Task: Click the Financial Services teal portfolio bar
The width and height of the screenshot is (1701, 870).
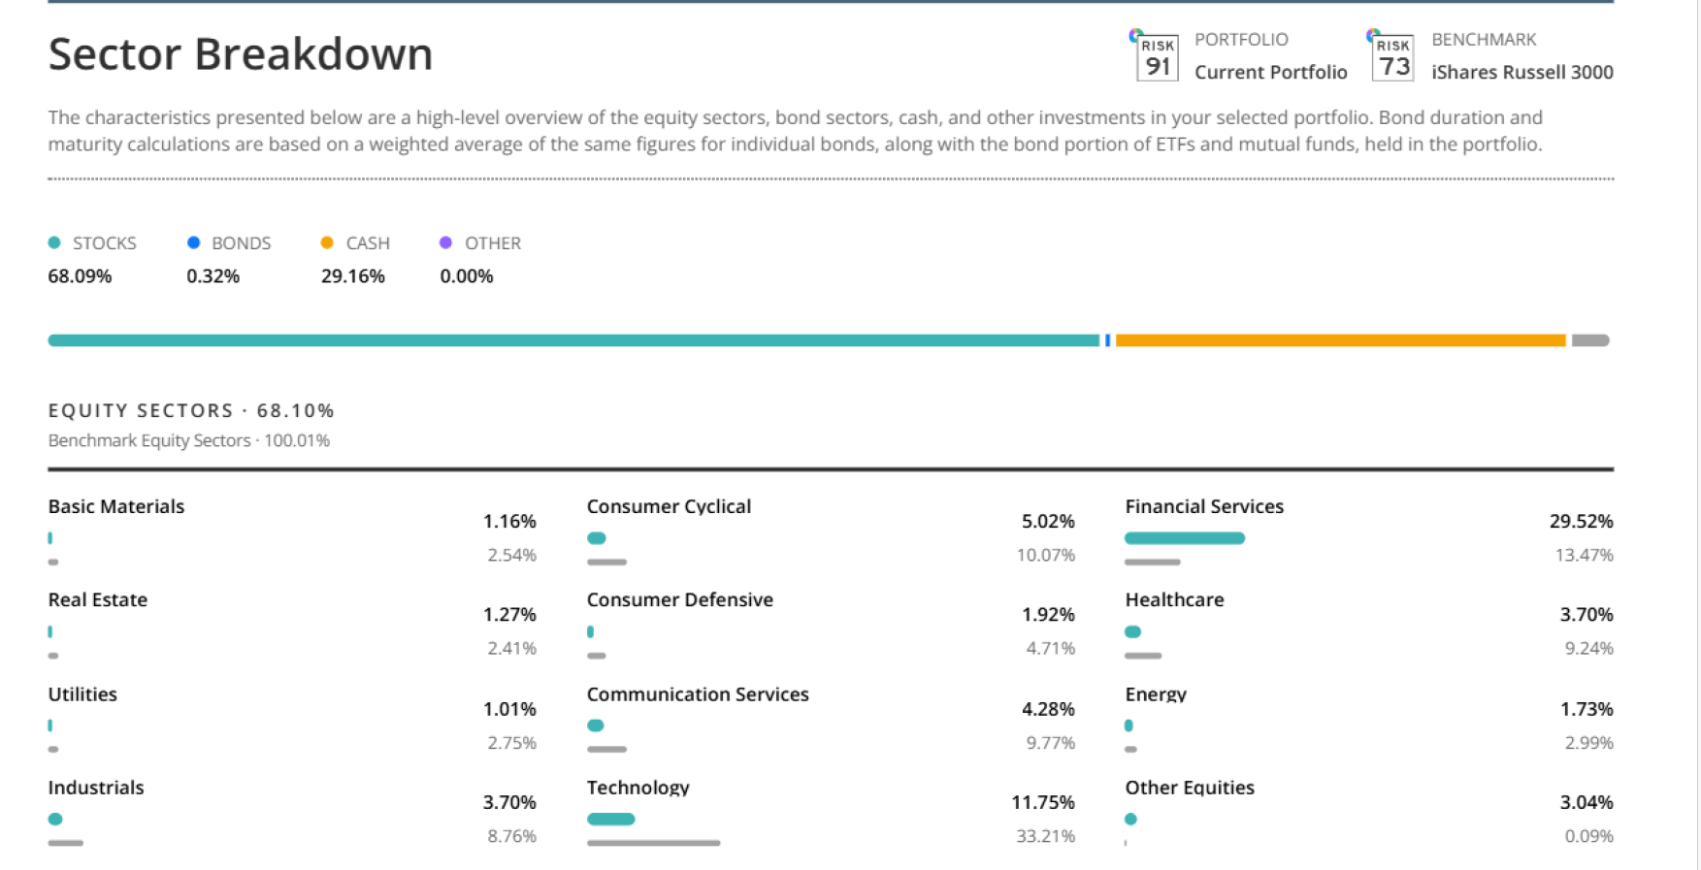Action: tap(1184, 538)
